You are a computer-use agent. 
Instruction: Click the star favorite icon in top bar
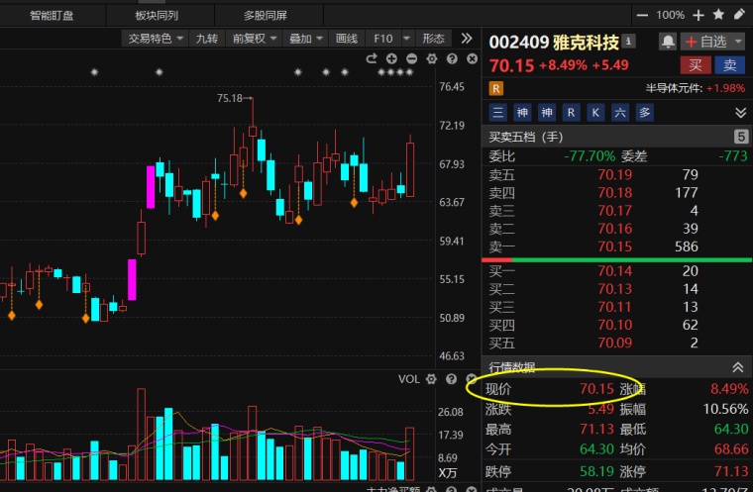coord(718,15)
